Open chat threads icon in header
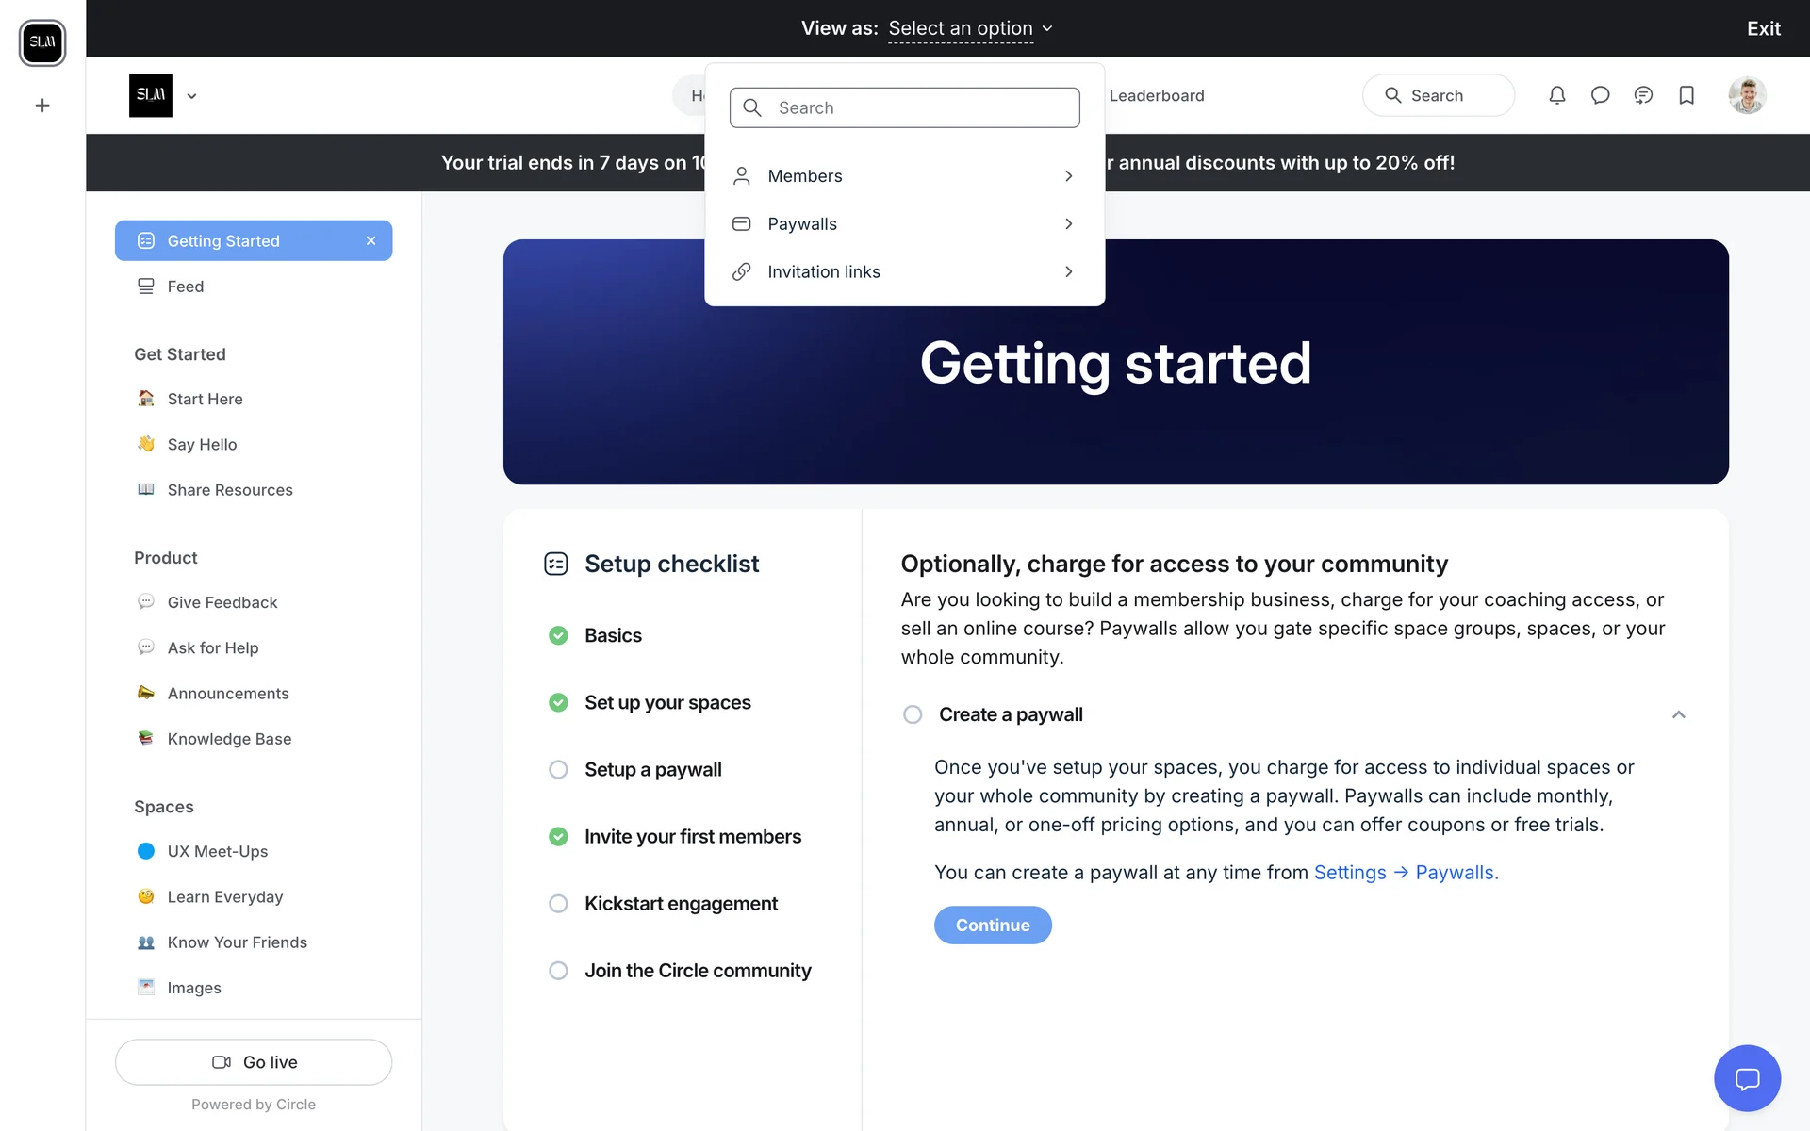The image size is (1810, 1131). pos(1643,95)
